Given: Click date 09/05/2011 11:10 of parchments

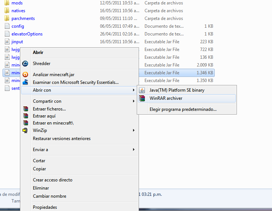Looking at the screenshot, I should click(119, 18).
